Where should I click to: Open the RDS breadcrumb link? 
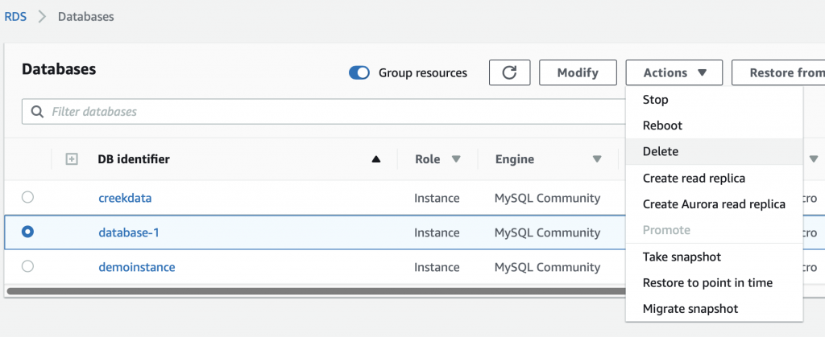(x=15, y=16)
